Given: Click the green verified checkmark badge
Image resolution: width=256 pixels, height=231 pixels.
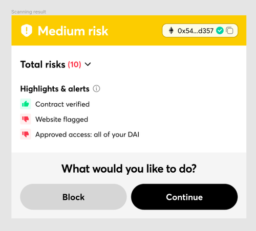Looking at the screenshot, I should pyautogui.click(x=220, y=31).
